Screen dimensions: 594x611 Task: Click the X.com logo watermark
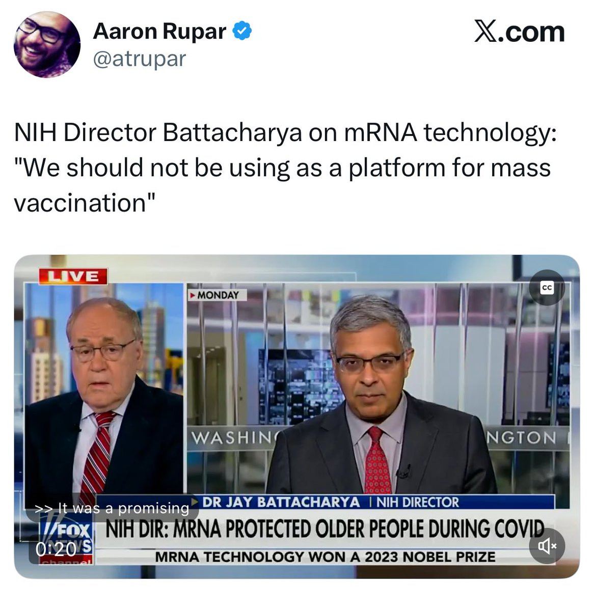(x=519, y=32)
